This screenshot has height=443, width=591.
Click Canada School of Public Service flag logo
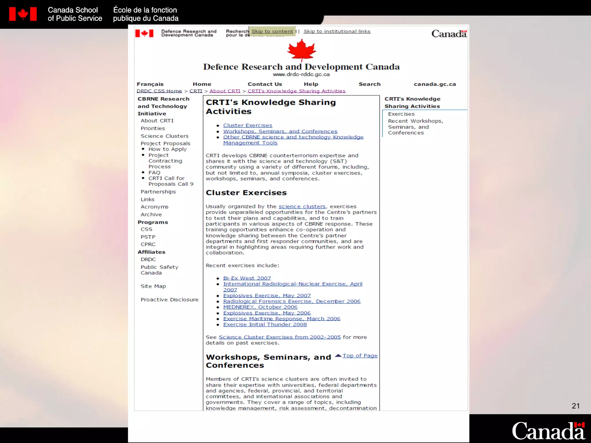[23, 14]
